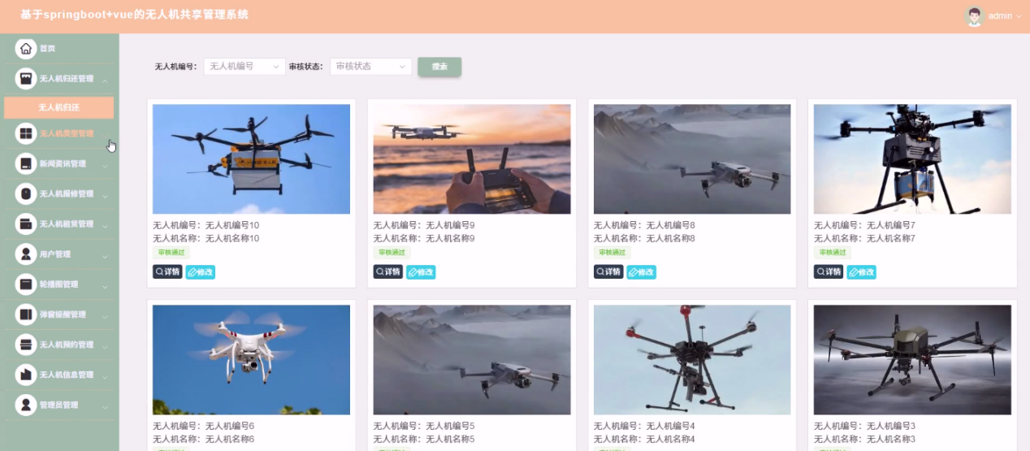Expand the 无人机类型管理 menu arrow

tap(106, 134)
